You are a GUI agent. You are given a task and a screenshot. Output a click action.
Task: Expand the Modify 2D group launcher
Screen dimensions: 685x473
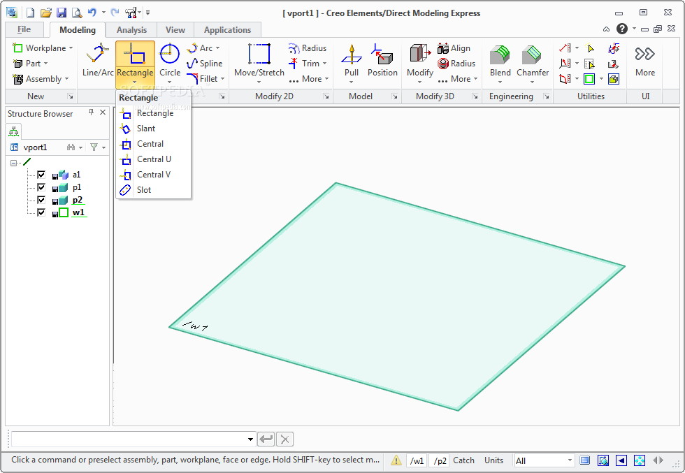point(326,96)
